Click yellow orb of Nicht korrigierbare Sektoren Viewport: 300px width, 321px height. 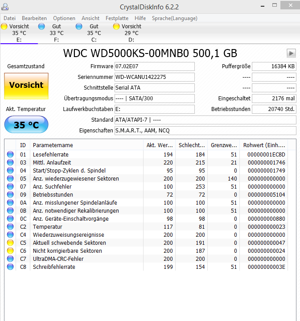click(x=10, y=251)
